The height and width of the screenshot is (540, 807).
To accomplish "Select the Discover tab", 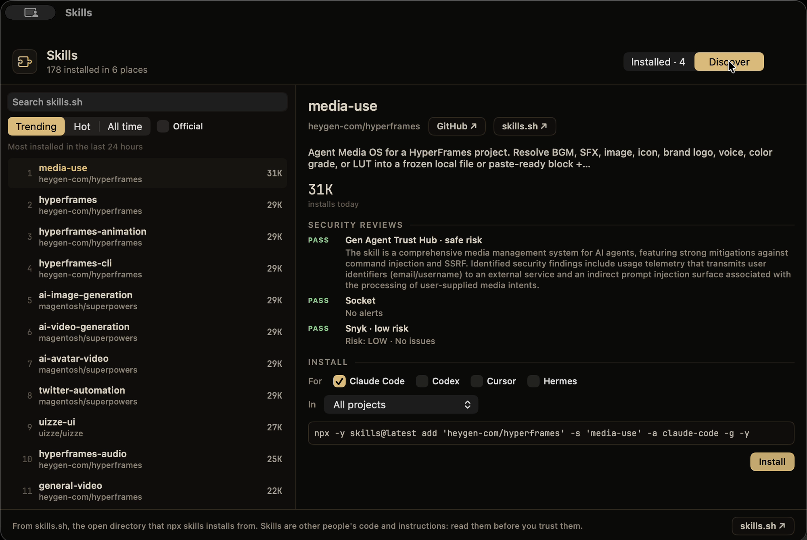I will pos(729,62).
